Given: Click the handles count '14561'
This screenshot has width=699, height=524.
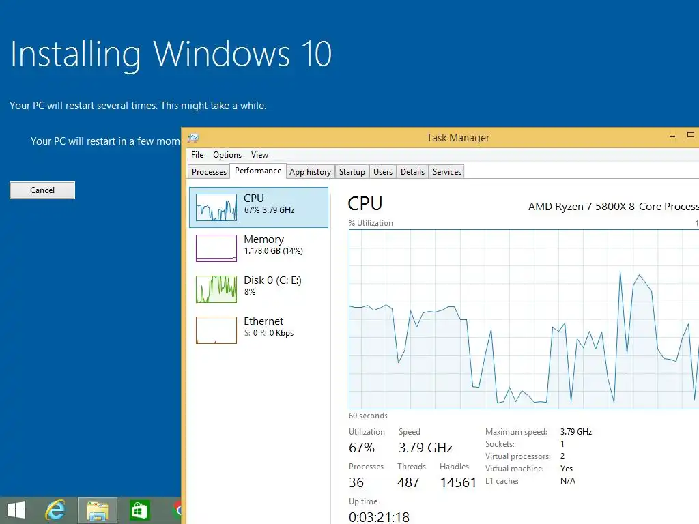Looking at the screenshot, I should click(458, 482).
